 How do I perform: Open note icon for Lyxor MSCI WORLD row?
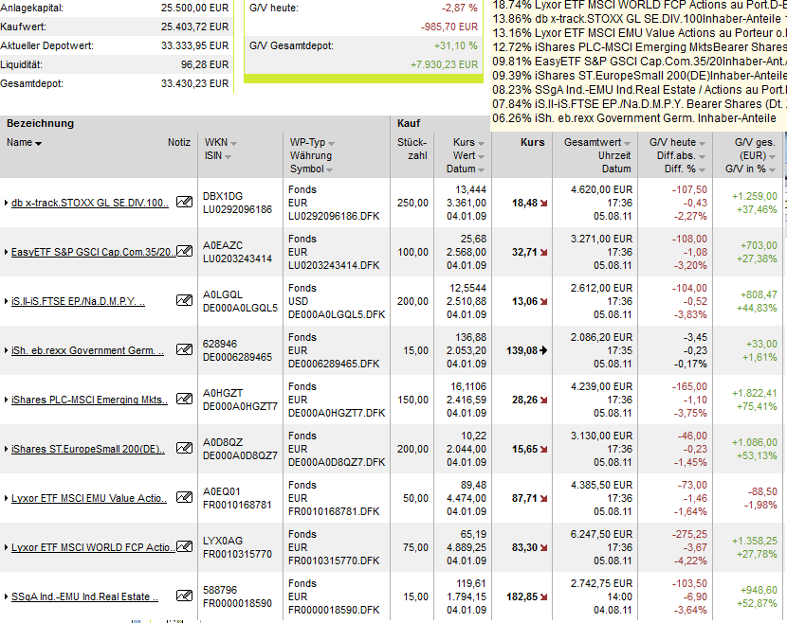tap(184, 546)
